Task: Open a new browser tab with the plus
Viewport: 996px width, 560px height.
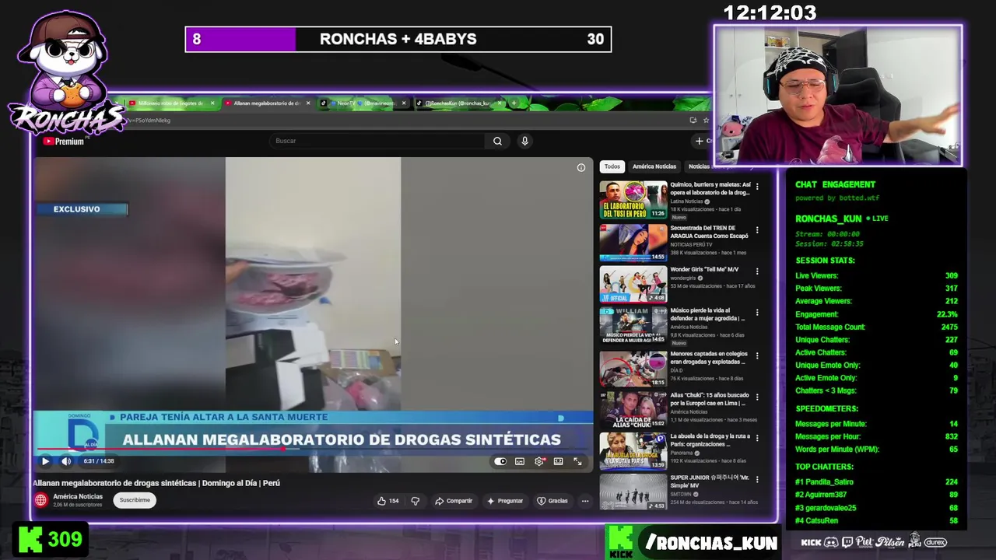Action: pos(514,103)
